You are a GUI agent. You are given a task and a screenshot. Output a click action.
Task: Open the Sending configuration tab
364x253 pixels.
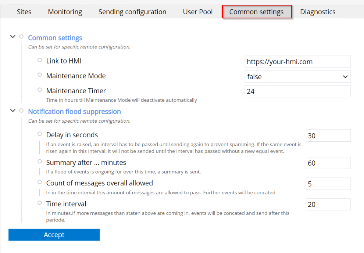[132, 12]
